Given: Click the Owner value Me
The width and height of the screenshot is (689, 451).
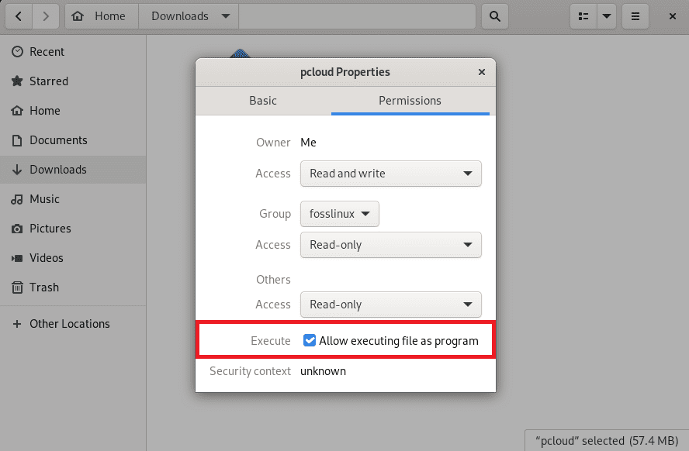Looking at the screenshot, I should point(308,142).
